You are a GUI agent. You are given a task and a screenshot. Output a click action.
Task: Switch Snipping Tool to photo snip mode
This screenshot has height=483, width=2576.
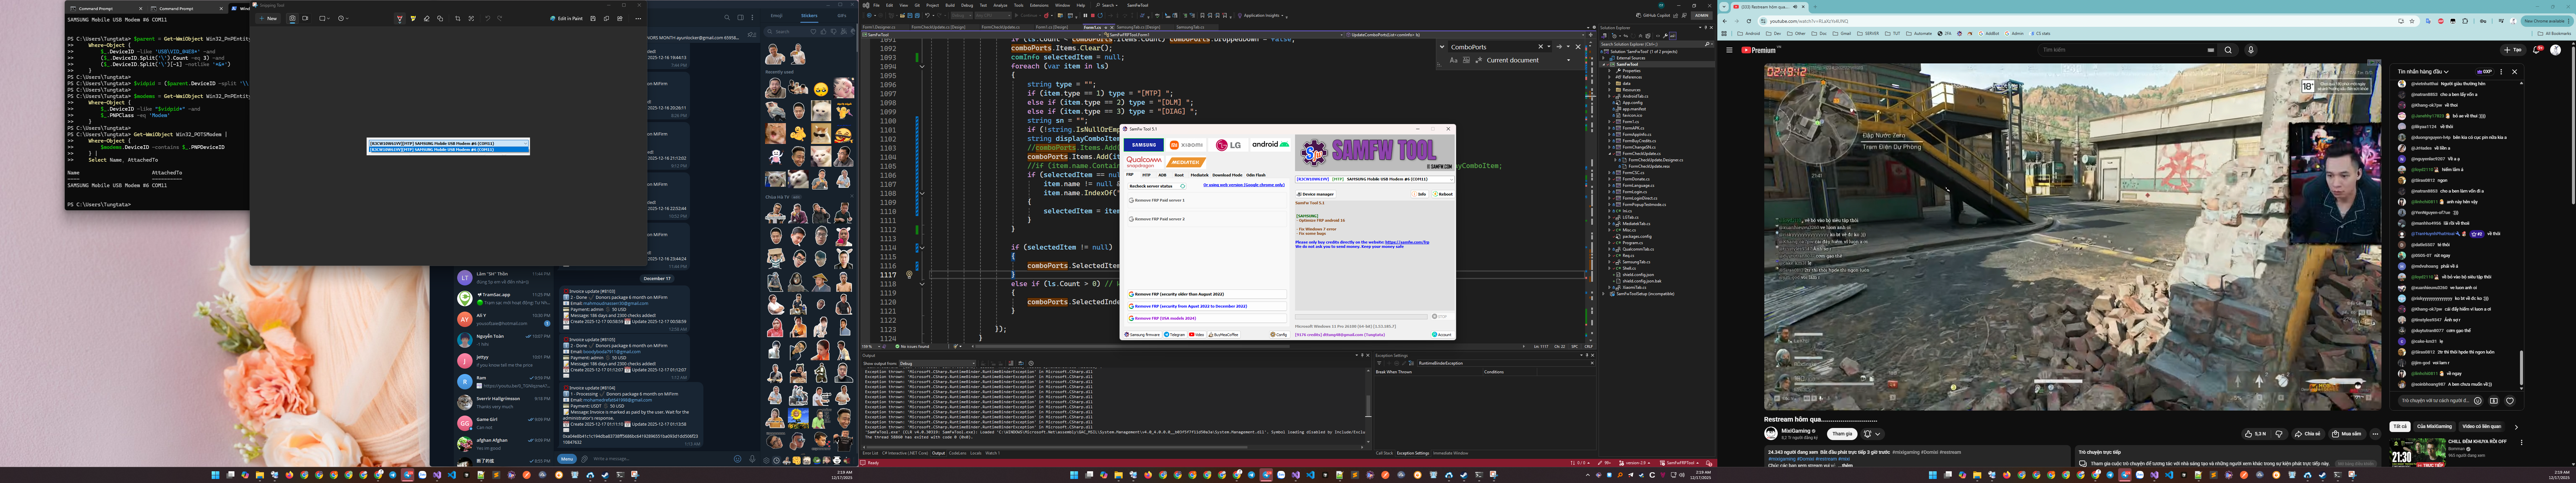coord(292,18)
